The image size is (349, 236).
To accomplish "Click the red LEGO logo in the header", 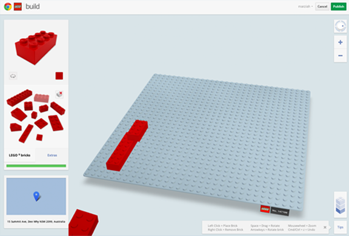I will (x=18, y=7).
